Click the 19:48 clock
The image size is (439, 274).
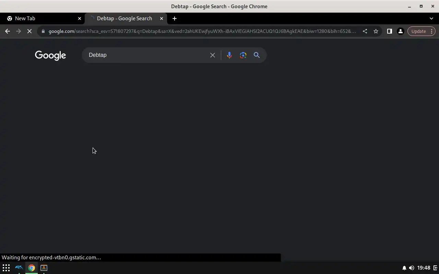424,268
